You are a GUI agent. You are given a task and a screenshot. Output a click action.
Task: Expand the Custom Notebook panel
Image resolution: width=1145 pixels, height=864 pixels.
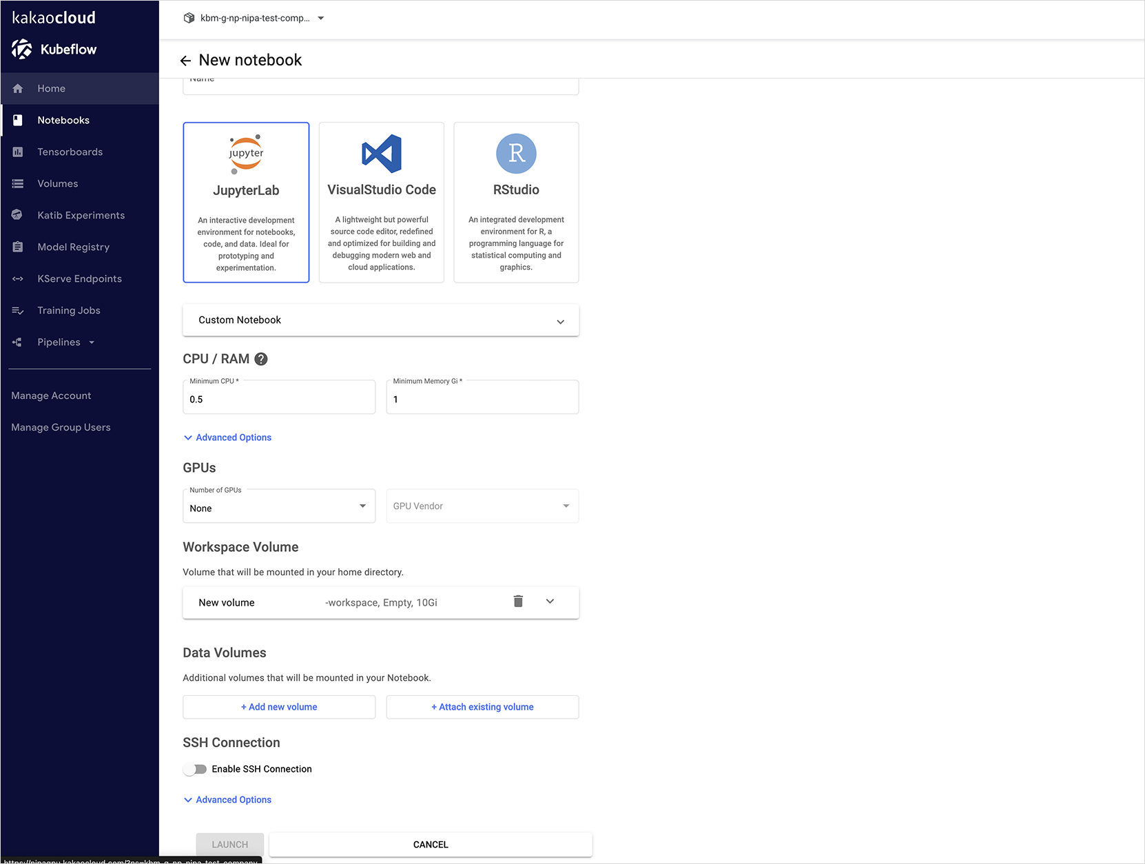(x=381, y=320)
